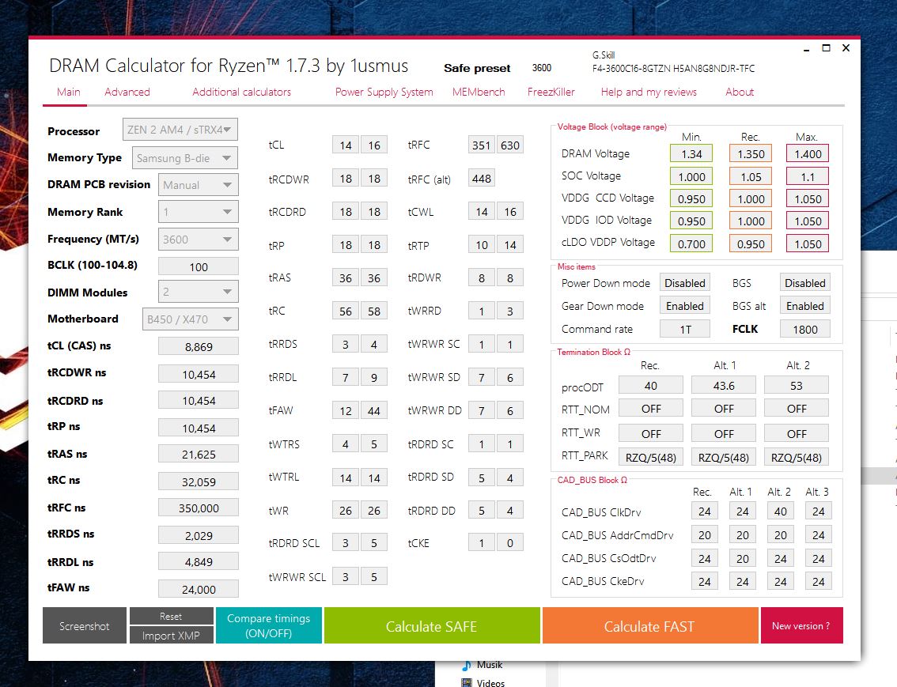Open the Memory Type dropdown
The width and height of the screenshot is (897, 687).
[x=185, y=158]
